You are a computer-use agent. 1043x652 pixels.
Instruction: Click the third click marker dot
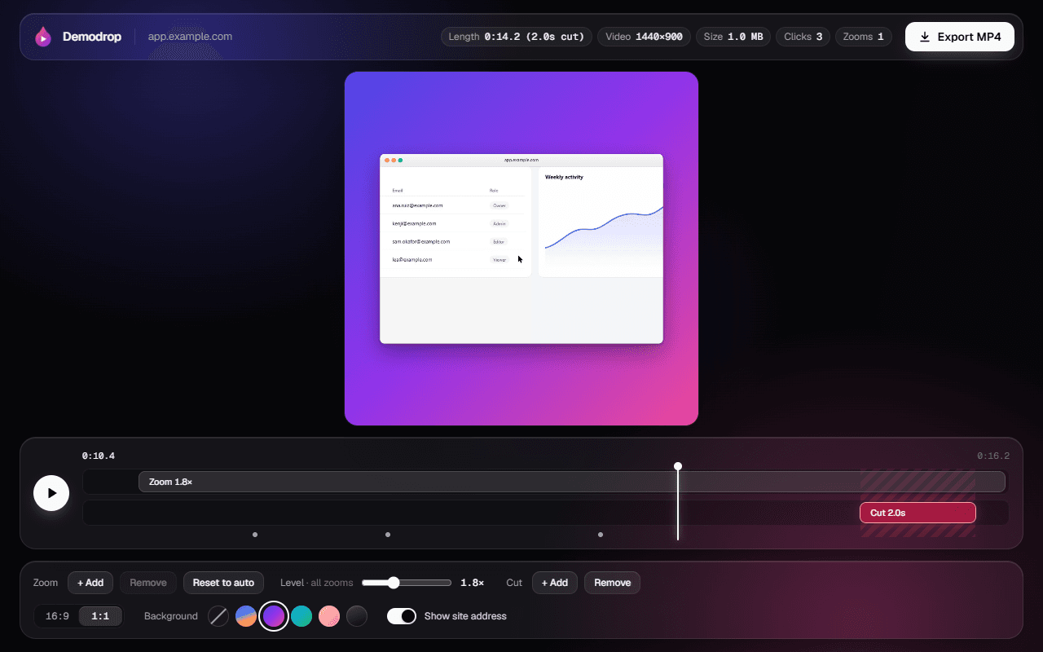coord(601,535)
